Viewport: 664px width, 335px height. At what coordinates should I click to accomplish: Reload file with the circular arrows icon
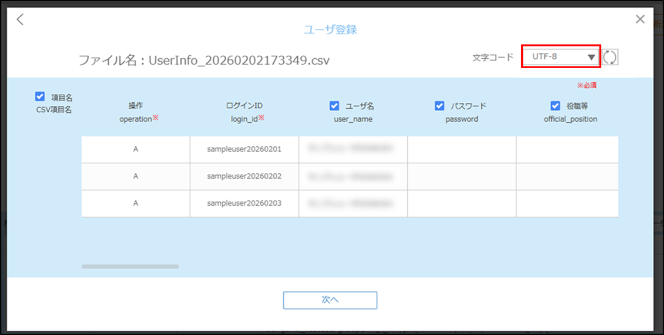click(610, 57)
